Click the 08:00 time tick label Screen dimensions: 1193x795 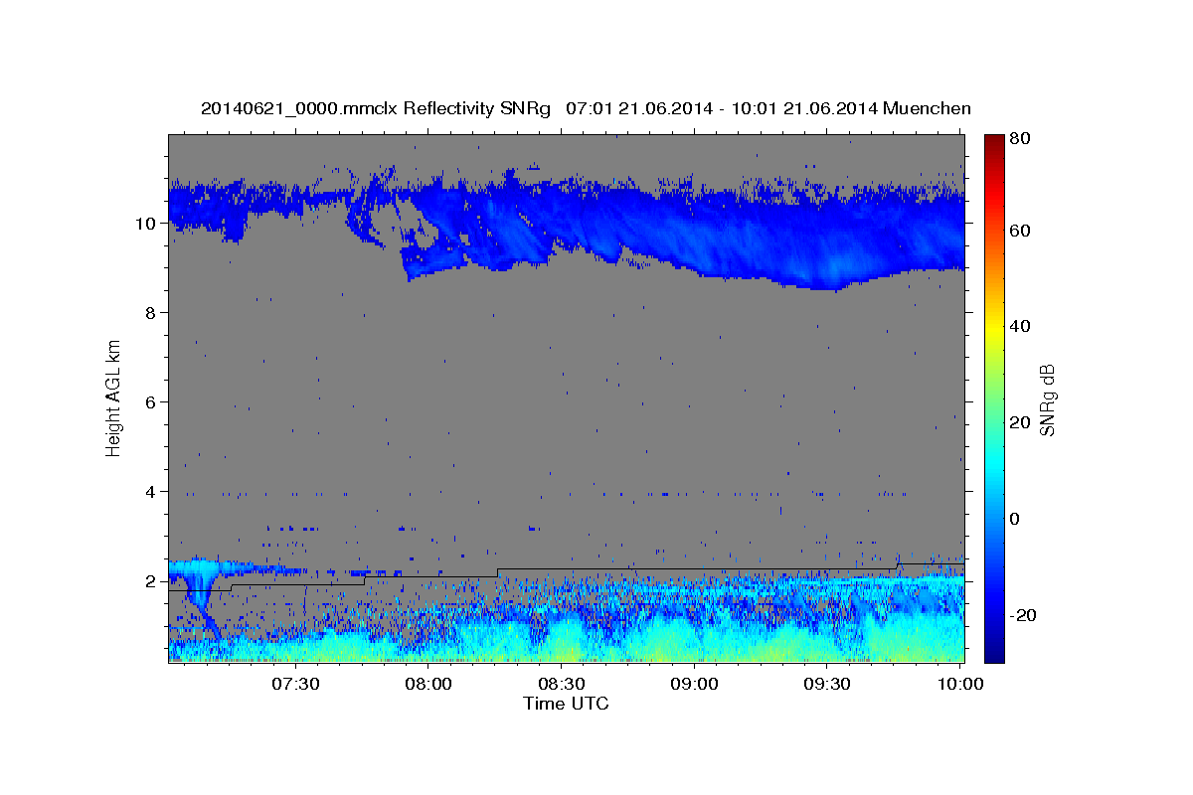point(429,685)
